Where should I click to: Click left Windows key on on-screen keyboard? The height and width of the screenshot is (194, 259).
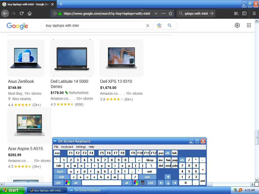point(67,183)
